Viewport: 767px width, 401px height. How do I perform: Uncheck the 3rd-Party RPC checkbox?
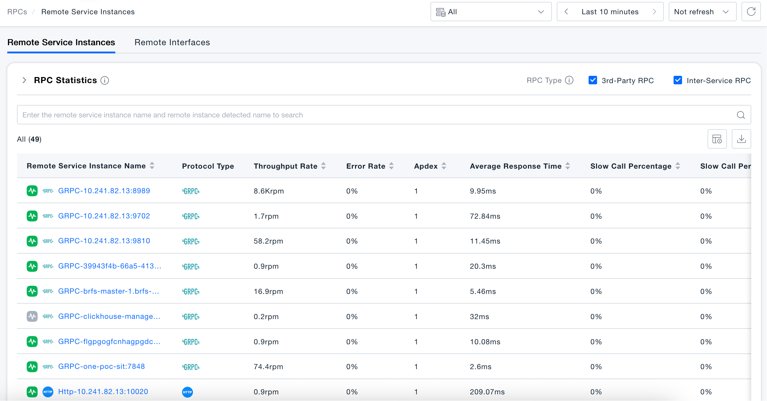pos(593,80)
